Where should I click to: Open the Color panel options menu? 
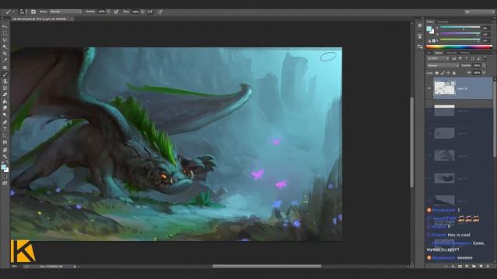point(493,22)
